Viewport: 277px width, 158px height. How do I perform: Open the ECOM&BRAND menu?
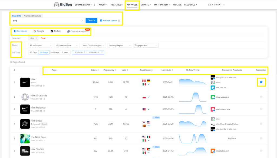(83, 5)
